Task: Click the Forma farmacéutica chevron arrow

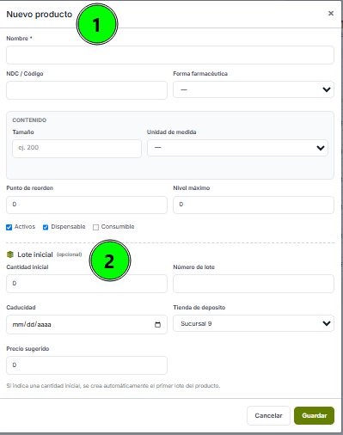Action: [x=327, y=89]
